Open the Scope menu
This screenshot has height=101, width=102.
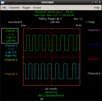pyautogui.click(x=37, y=8)
